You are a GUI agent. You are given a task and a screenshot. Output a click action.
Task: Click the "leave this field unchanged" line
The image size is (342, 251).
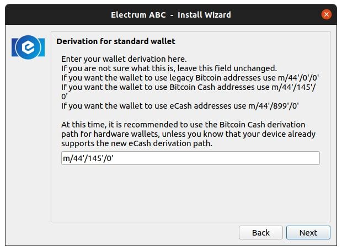click(x=170, y=68)
